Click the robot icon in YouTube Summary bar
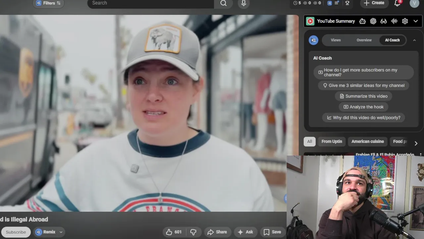Screen dimensions: 424x239 (362, 21)
